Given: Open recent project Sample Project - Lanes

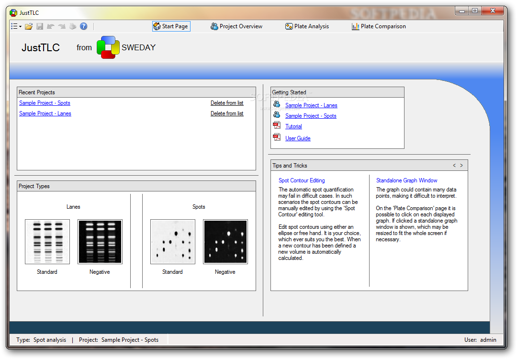Looking at the screenshot, I should point(45,113).
